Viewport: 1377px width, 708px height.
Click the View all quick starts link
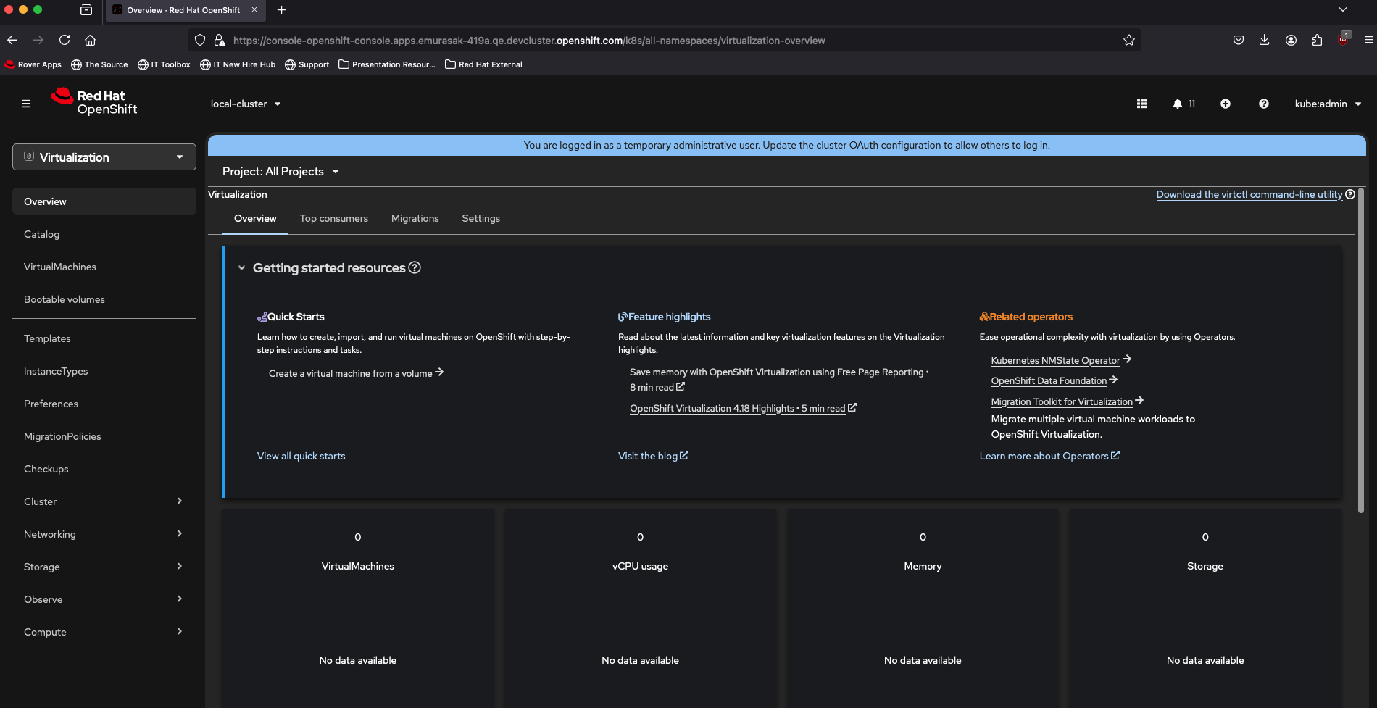tap(301, 456)
